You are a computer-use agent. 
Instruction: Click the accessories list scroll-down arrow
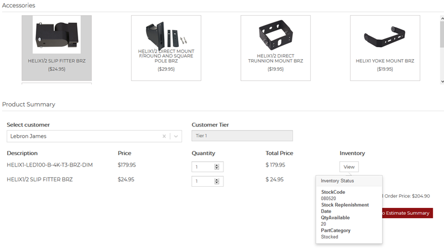pos(441,81)
